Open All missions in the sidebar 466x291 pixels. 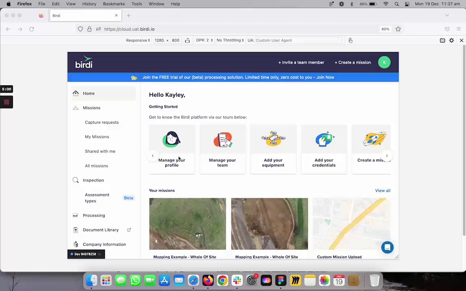(96, 166)
